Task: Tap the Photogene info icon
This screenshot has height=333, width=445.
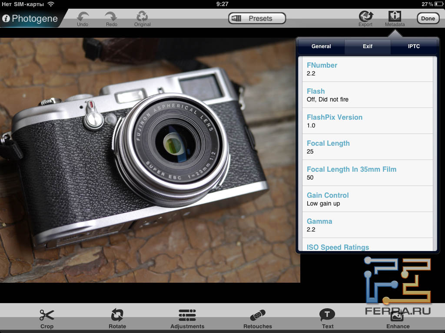Action: 6,19
